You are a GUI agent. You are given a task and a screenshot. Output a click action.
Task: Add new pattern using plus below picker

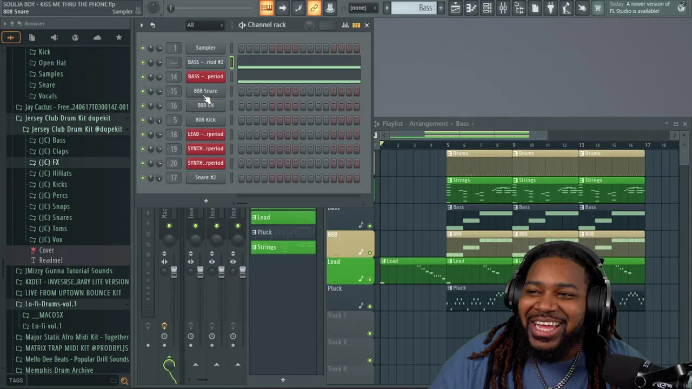click(x=282, y=380)
